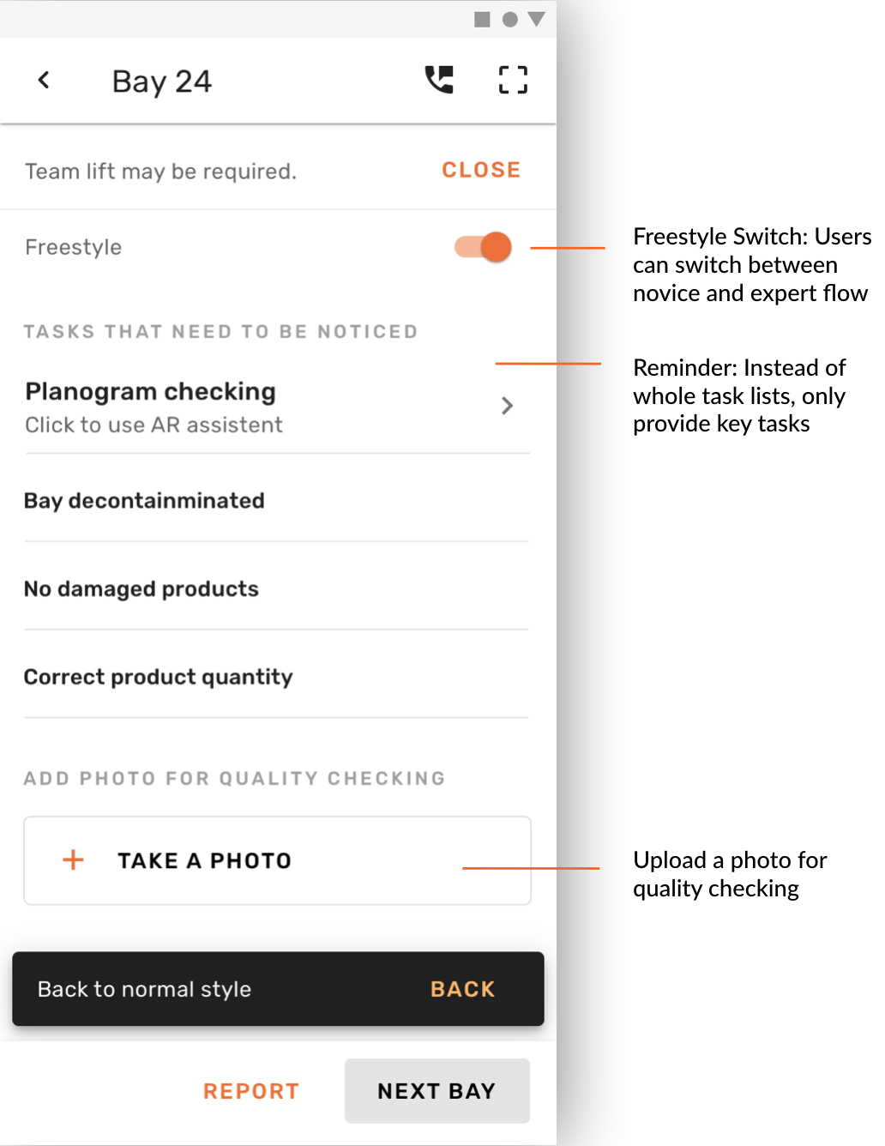The width and height of the screenshot is (885, 1146).
Task: Toggle the Freestyle switch off
Action: coord(485,247)
